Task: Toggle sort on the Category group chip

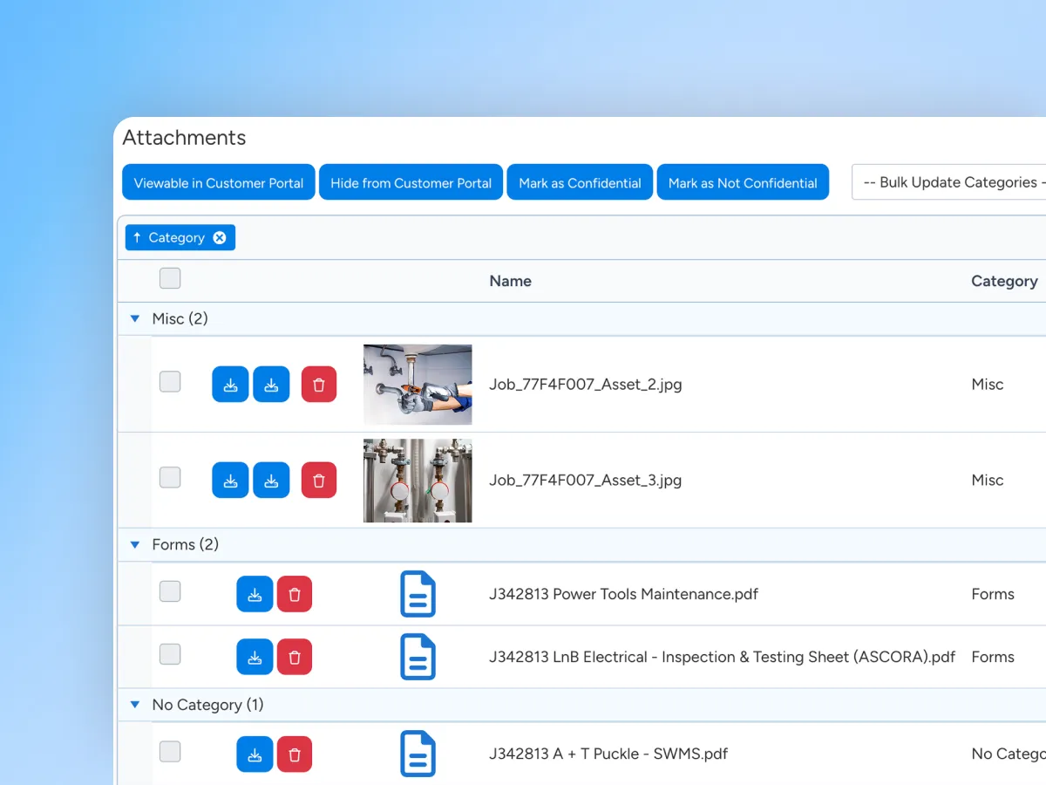Action: click(170, 238)
